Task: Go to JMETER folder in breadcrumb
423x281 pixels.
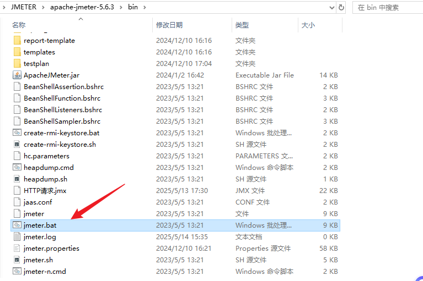Action: pos(24,7)
